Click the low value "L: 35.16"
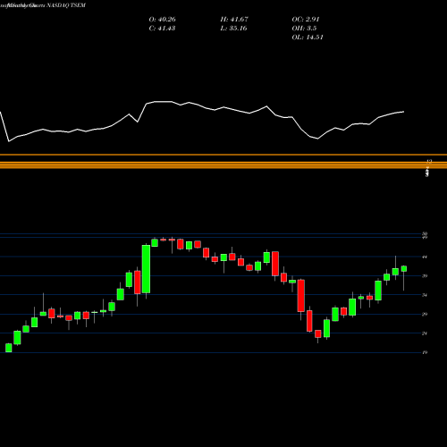Image resolution: width=447 pixels, height=447 pixels. click(x=234, y=29)
